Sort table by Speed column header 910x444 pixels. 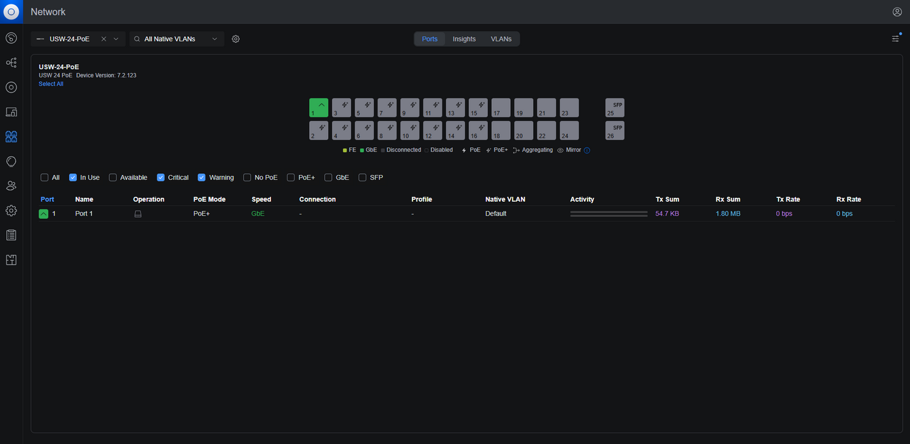(x=261, y=199)
